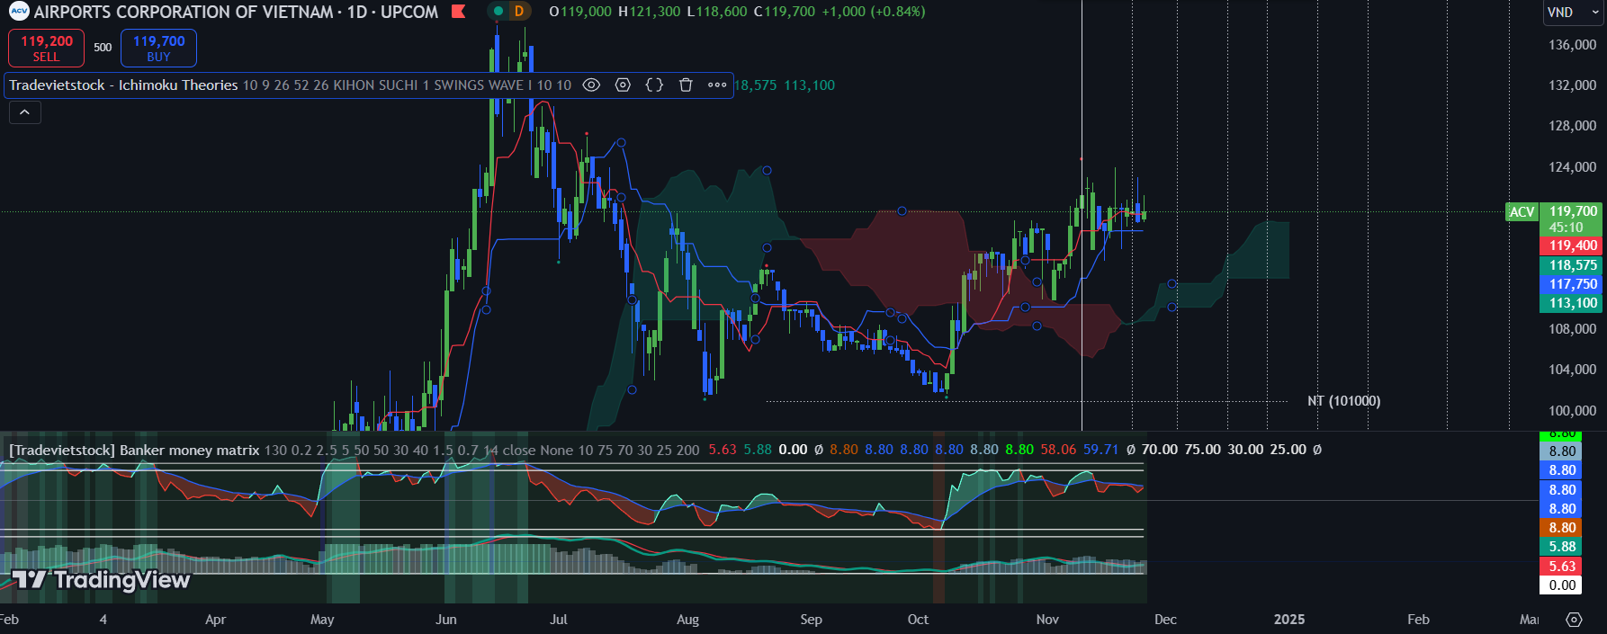Click the Sep label on time axis
The width and height of the screenshot is (1607, 634).
[x=811, y=620]
